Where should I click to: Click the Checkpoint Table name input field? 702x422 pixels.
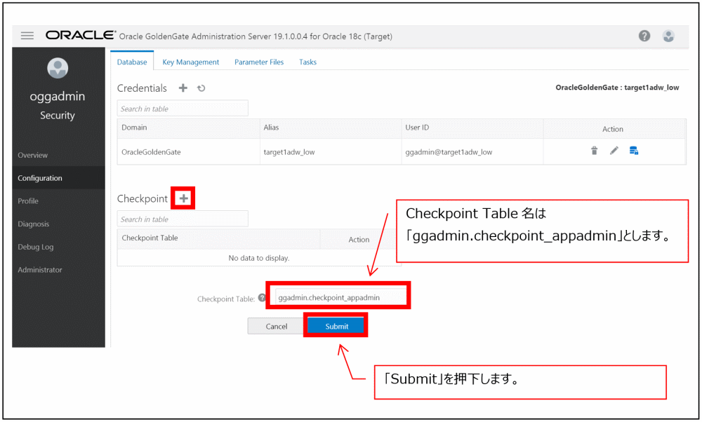pos(340,297)
